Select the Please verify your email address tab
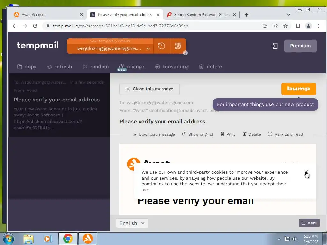327x245 pixels. (x=125, y=15)
